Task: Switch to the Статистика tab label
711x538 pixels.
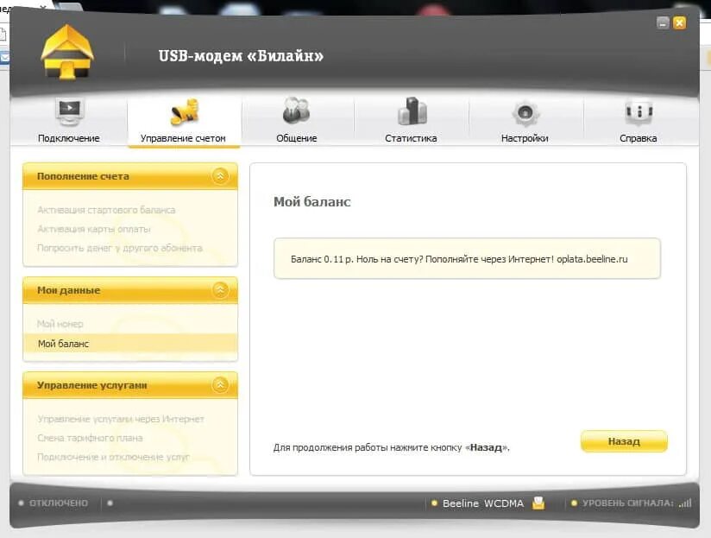Action: (411, 138)
